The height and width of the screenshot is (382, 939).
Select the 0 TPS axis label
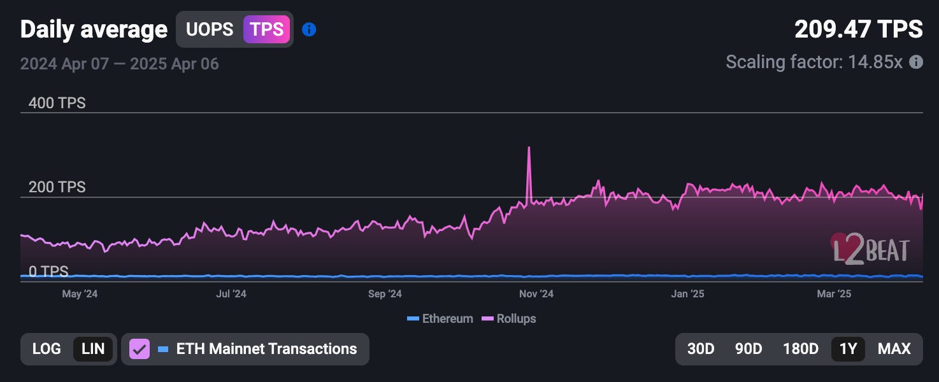pyautogui.click(x=48, y=271)
